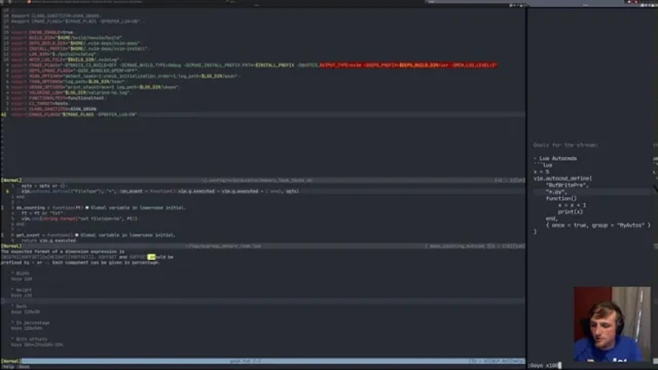Click the yellow highlighted cursor word in help text
The image size is (658, 370).
151,257
